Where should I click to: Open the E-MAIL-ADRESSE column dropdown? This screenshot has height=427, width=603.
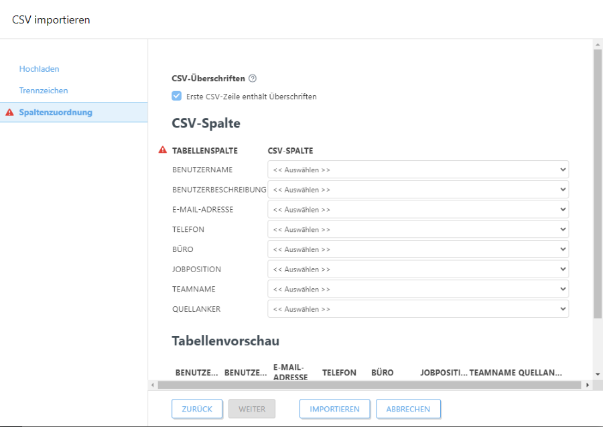click(x=563, y=209)
